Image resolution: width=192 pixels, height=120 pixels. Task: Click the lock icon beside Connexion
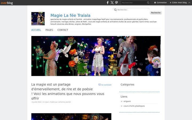(155, 2)
